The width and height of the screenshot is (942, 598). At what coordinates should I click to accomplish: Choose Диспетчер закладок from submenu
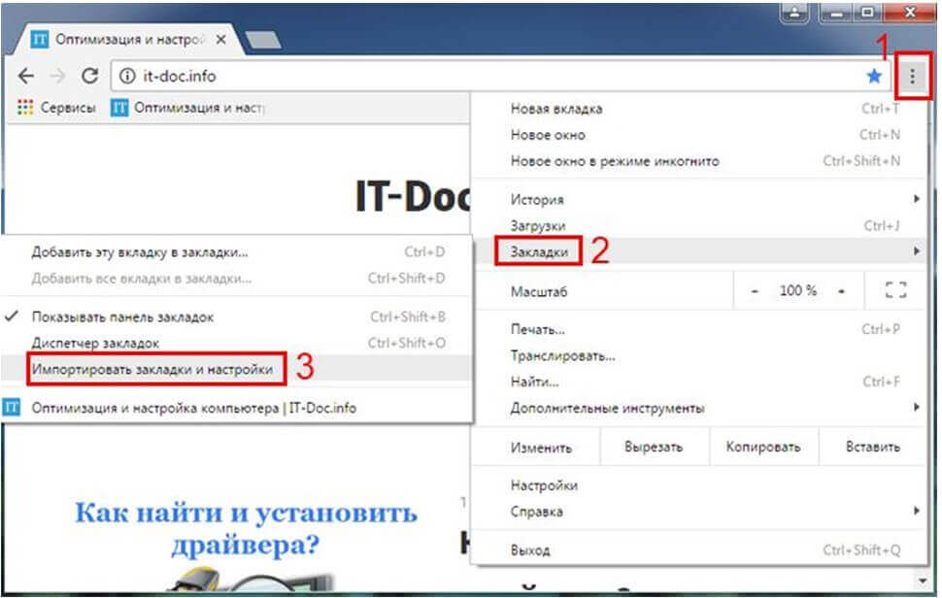coord(95,343)
